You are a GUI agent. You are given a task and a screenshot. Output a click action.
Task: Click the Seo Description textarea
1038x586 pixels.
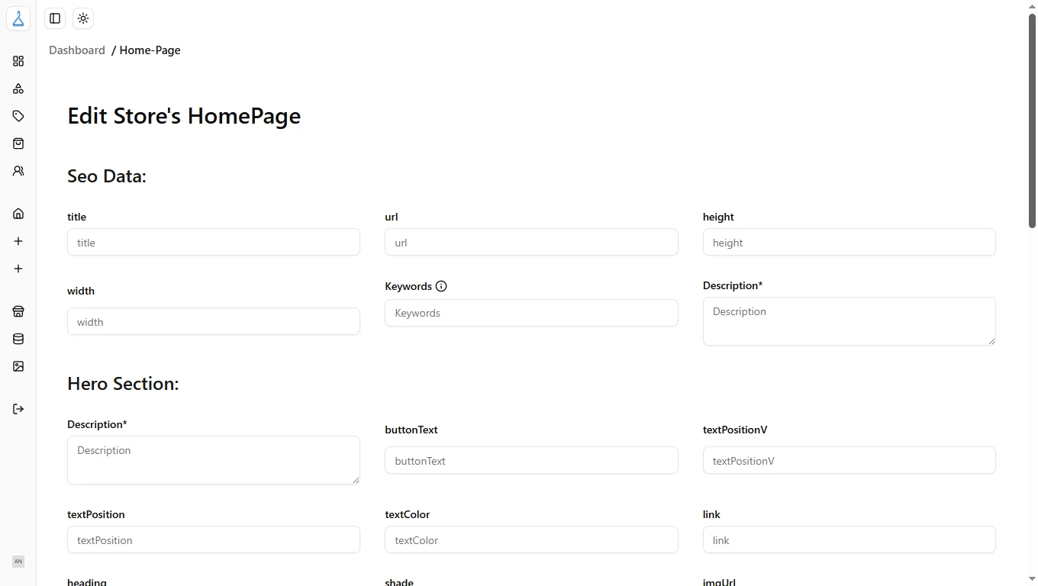[849, 320]
